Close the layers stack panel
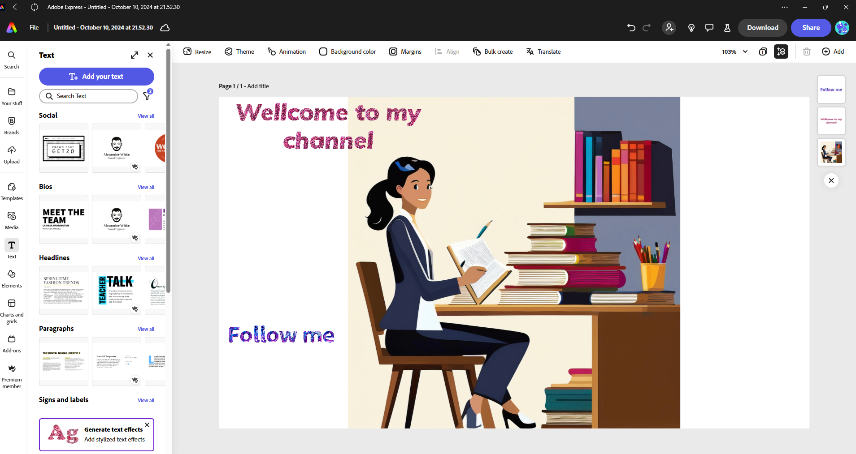 831,180
